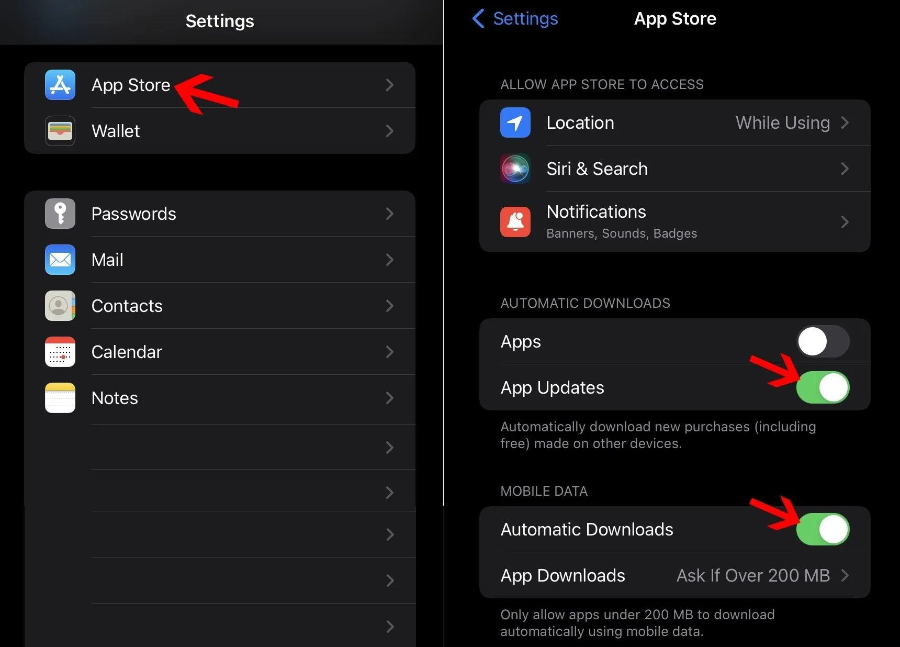Tap the Location arrow icon
This screenshot has height=647, width=900.
click(515, 122)
